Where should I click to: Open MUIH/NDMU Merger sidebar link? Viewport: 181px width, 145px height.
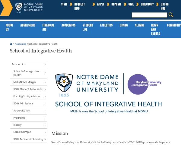pyautogui.click(x=28, y=82)
